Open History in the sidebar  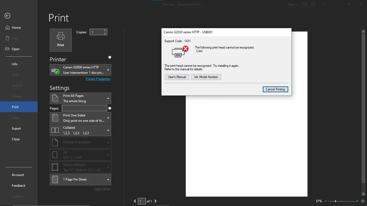point(19,96)
